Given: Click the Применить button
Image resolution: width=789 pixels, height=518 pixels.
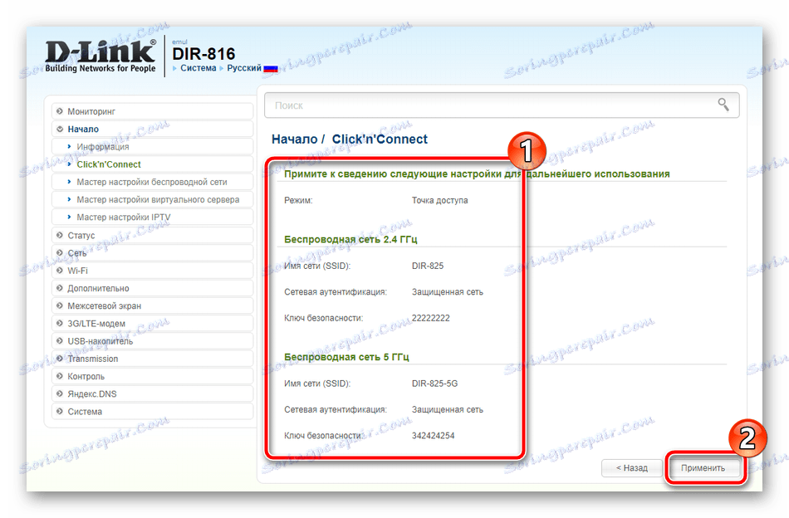Looking at the screenshot, I should 703,467.
